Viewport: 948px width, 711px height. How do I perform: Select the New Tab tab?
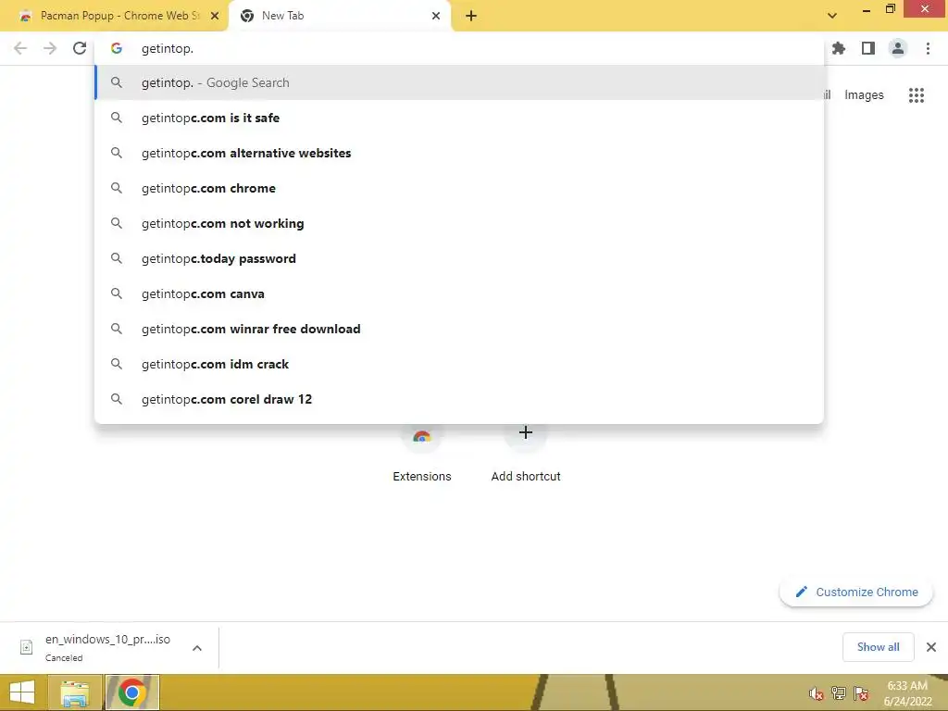(339, 17)
